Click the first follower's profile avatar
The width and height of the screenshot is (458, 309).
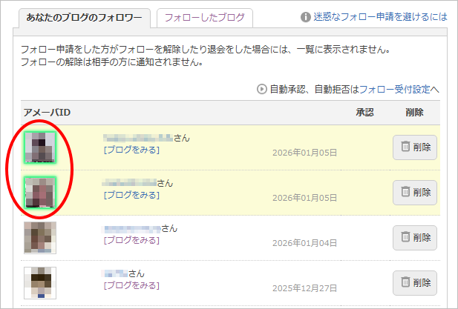point(40,147)
